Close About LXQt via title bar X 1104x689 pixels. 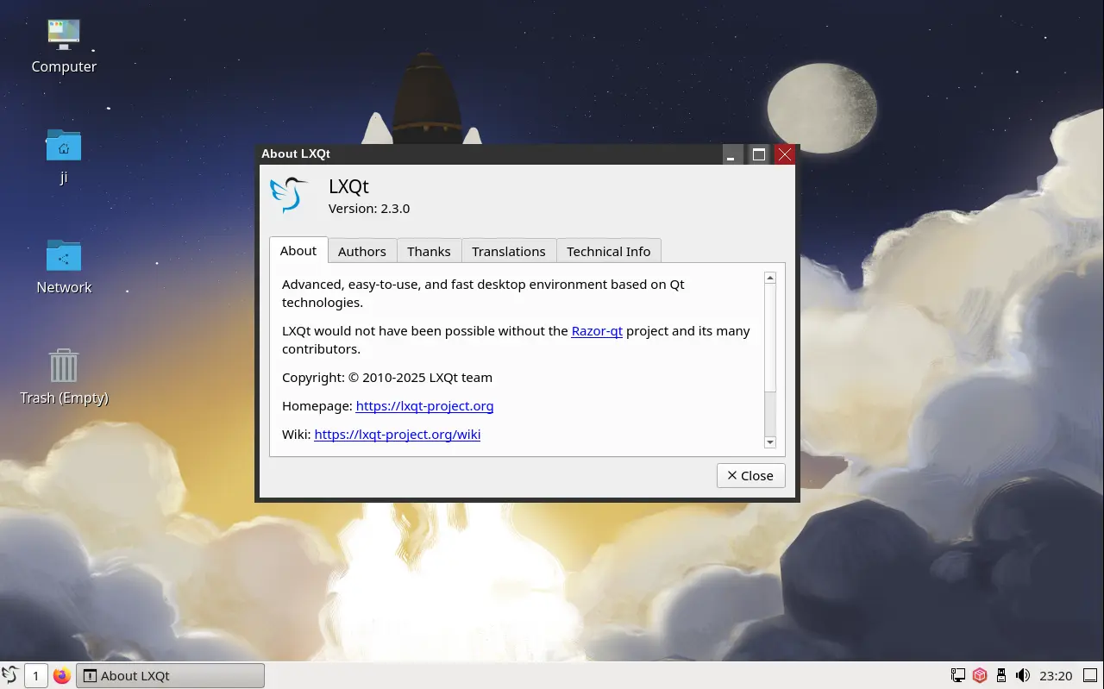pyautogui.click(x=784, y=154)
